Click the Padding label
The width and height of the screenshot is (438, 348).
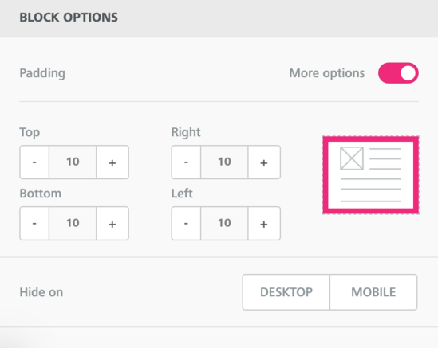pyautogui.click(x=42, y=73)
